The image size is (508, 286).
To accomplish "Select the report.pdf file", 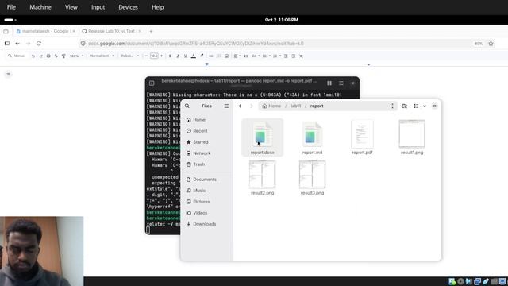I will coord(362,137).
